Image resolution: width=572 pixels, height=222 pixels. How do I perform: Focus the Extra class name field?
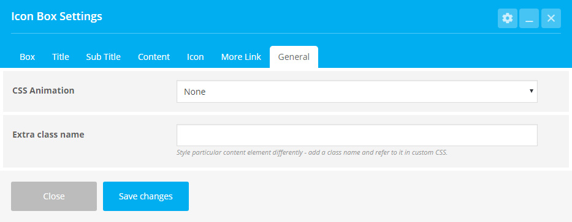tap(357, 135)
